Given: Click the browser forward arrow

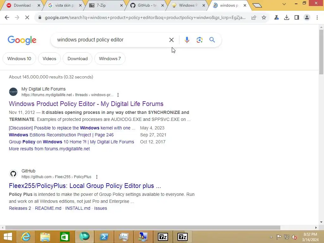Looking at the screenshot, I should tap(17, 18).
